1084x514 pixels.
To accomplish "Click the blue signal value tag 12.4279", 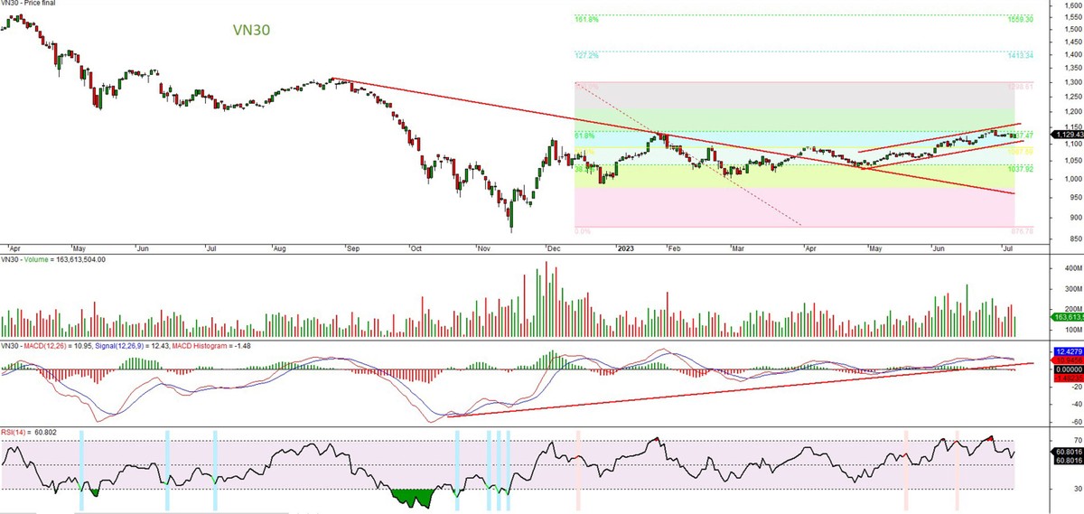I will point(1066,350).
